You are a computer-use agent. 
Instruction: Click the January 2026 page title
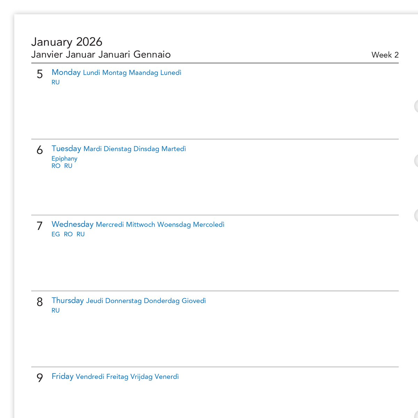pos(67,42)
